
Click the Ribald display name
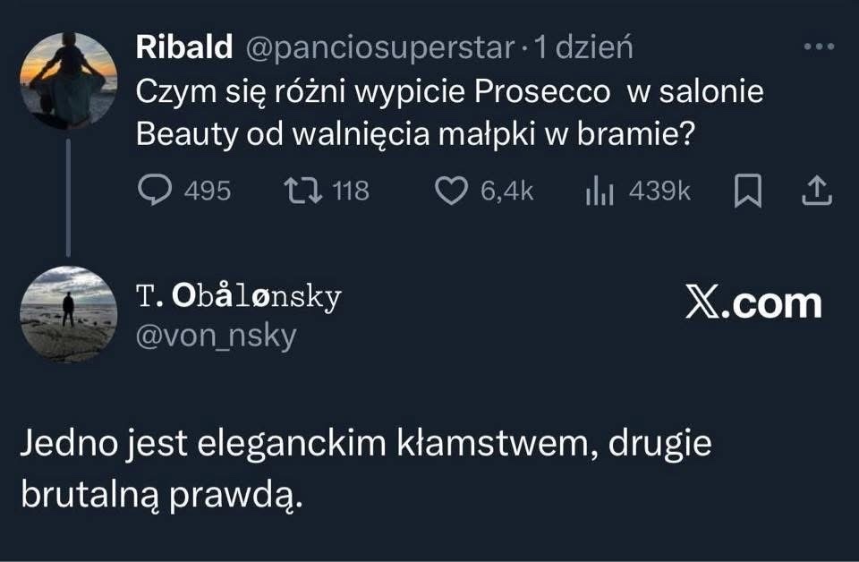pyautogui.click(x=183, y=48)
